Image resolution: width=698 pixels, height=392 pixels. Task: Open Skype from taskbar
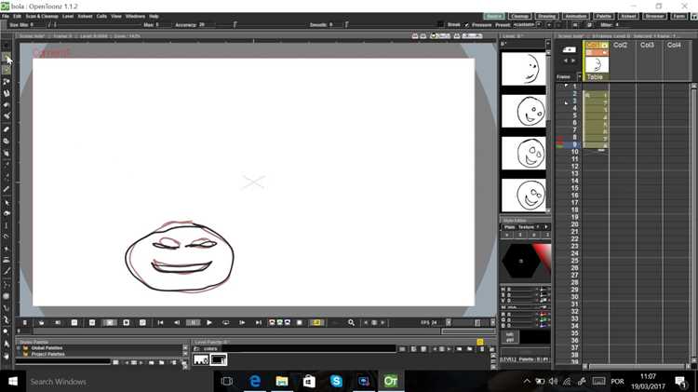click(x=337, y=382)
